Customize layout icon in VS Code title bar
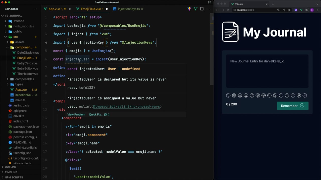Viewport: 321px width, 180px height. coord(209,2)
